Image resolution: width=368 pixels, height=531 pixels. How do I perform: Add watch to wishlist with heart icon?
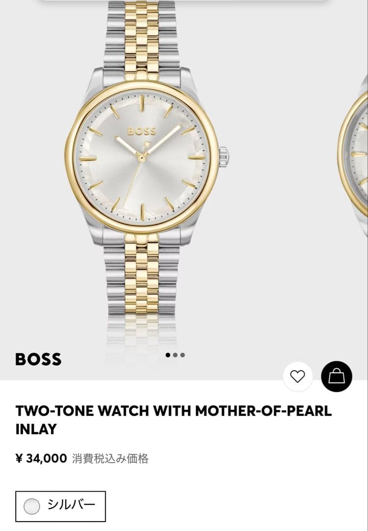(298, 377)
